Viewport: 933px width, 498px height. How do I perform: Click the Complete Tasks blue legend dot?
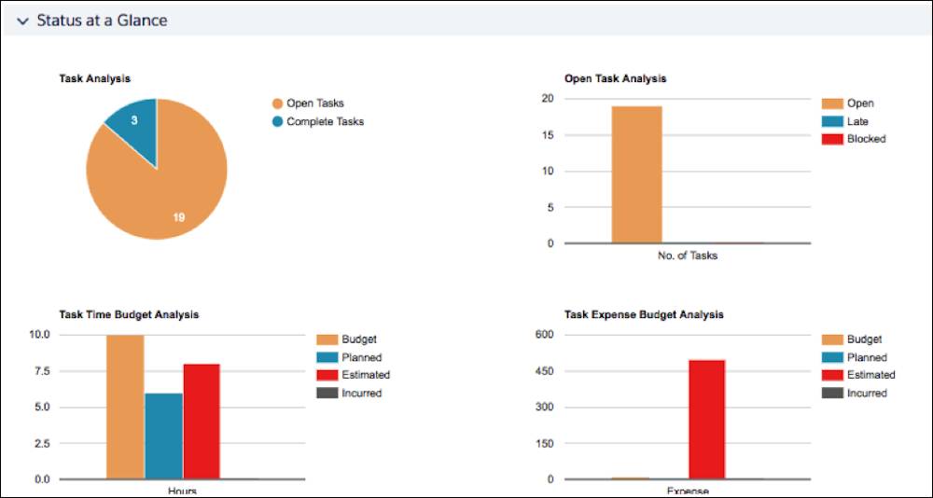pos(277,121)
